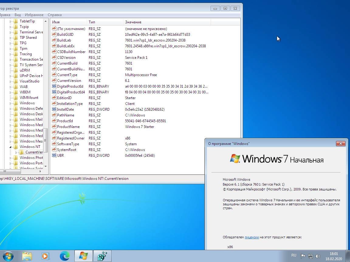
Task: Select the CurrentBuildNu... value name
Action: (x=71, y=69)
